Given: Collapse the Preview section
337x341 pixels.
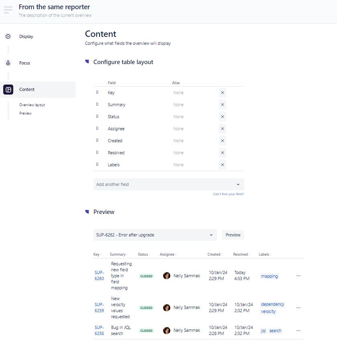Looking at the screenshot, I should (x=87, y=212).
